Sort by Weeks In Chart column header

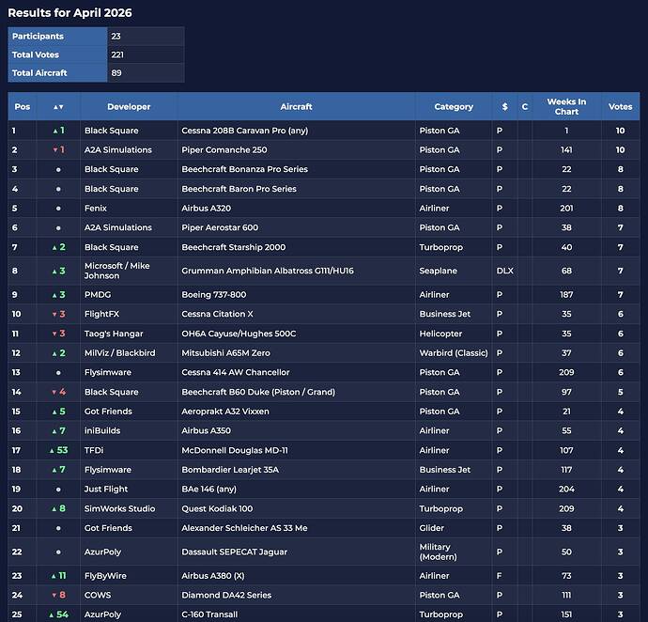point(566,107)
